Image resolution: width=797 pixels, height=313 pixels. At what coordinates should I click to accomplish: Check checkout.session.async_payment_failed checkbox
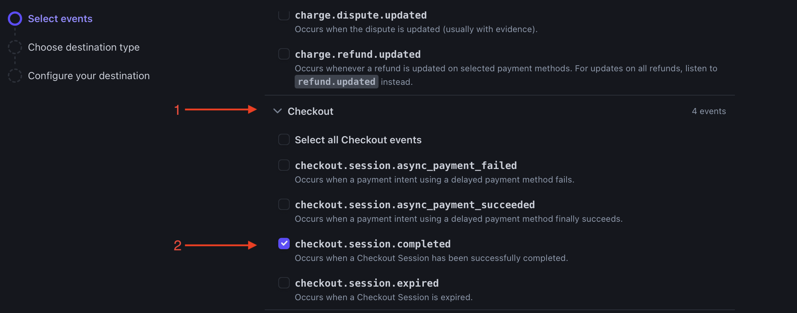(x=284, y=165)
